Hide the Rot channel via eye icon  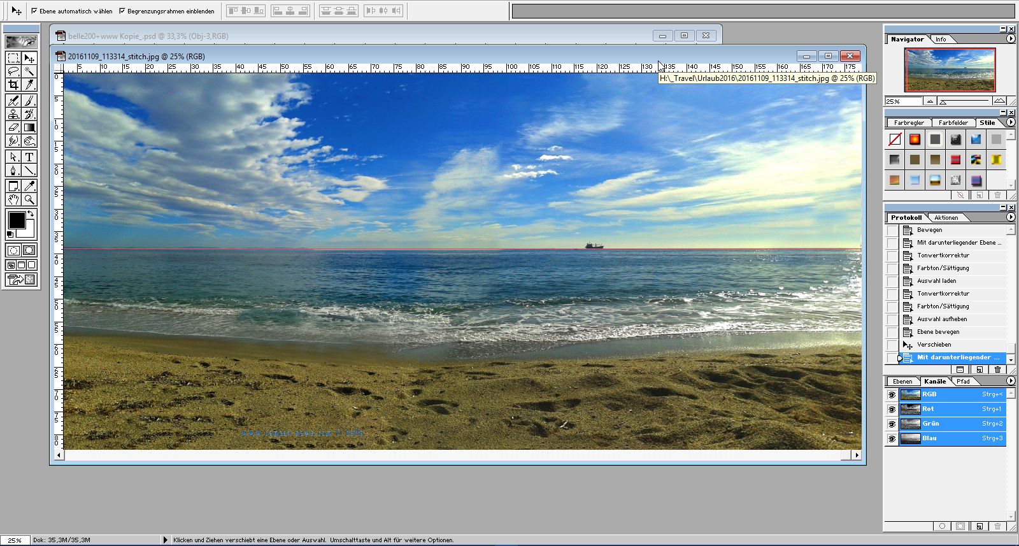click(892, 409)
